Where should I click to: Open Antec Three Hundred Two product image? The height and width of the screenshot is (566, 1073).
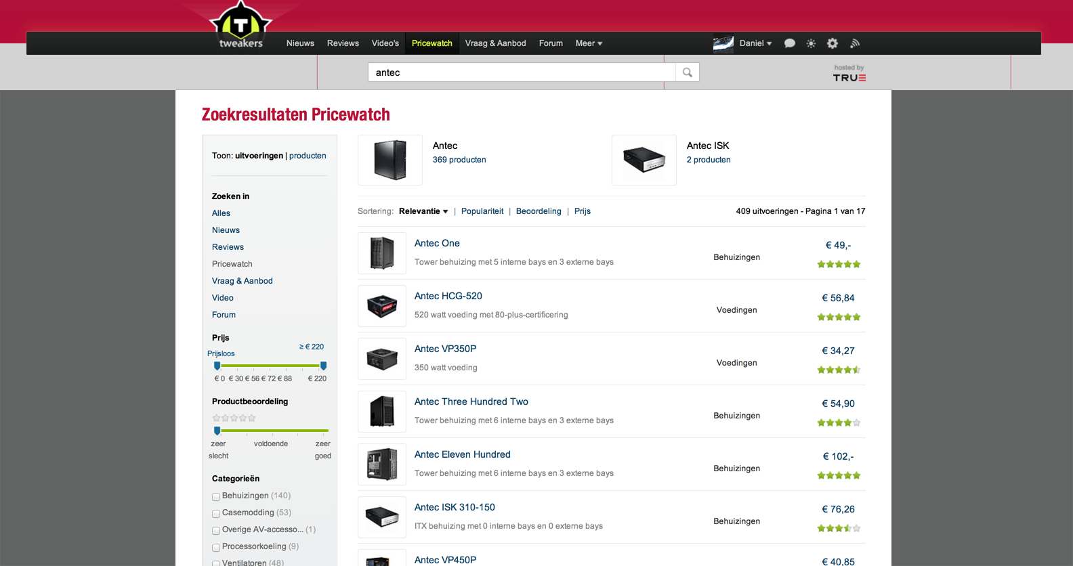click(x=382, y=412)
